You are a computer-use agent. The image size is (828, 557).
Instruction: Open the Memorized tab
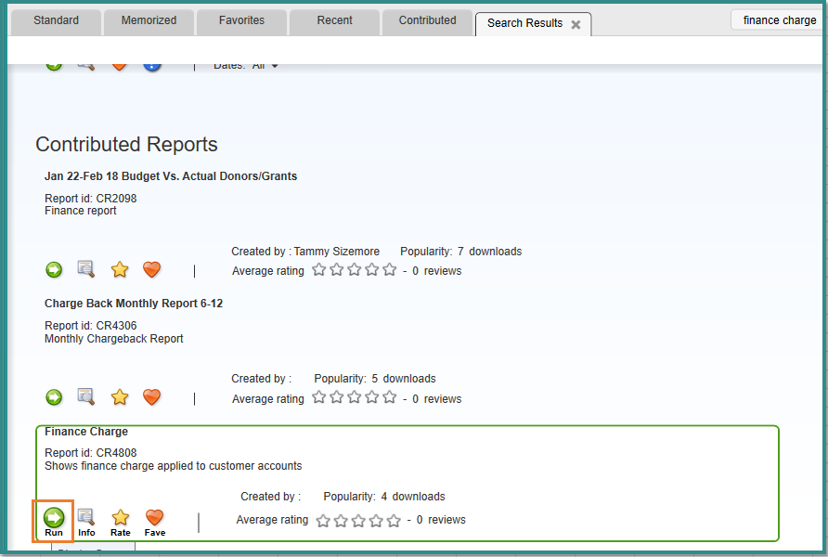pyautogui.click(x=149, y=20)
